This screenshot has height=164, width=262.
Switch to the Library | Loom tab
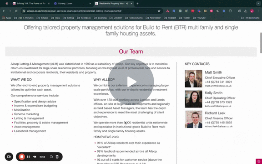pyautogui.click(x=73, y=3)
